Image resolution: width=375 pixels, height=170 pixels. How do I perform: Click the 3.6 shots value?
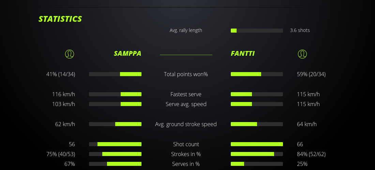300,30
